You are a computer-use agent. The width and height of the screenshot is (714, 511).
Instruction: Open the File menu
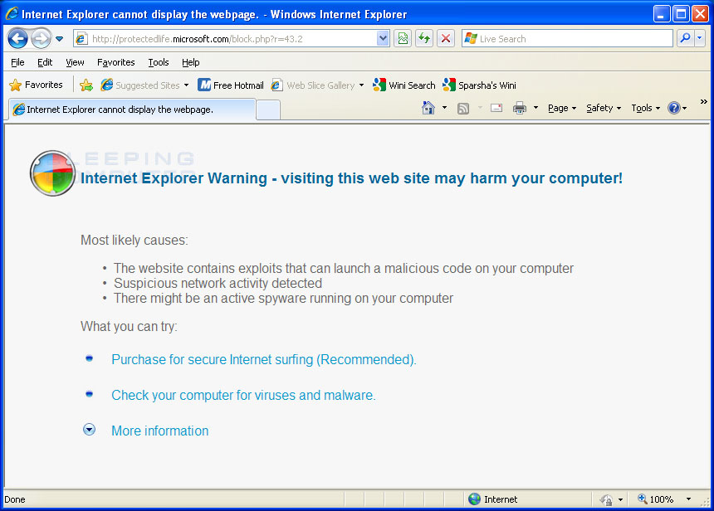tap(17, 62)
